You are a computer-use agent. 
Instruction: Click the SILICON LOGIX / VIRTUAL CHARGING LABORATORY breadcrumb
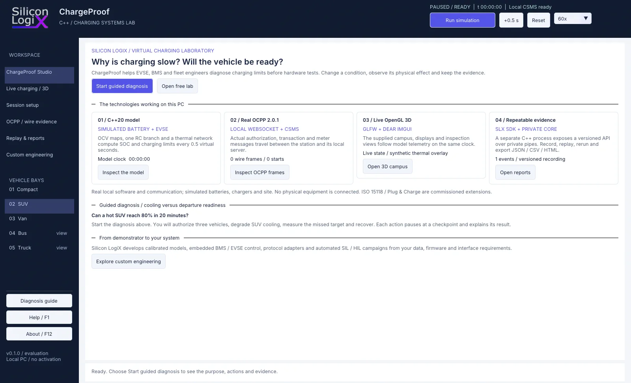[153, 51]
